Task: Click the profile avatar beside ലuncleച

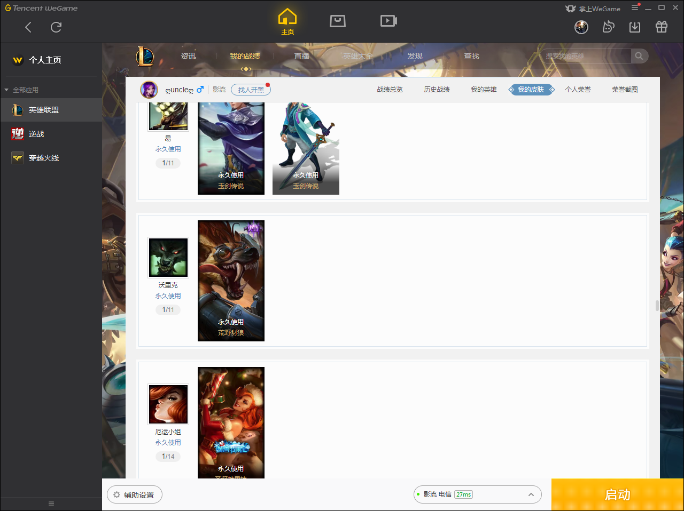Action: point(149,90)
